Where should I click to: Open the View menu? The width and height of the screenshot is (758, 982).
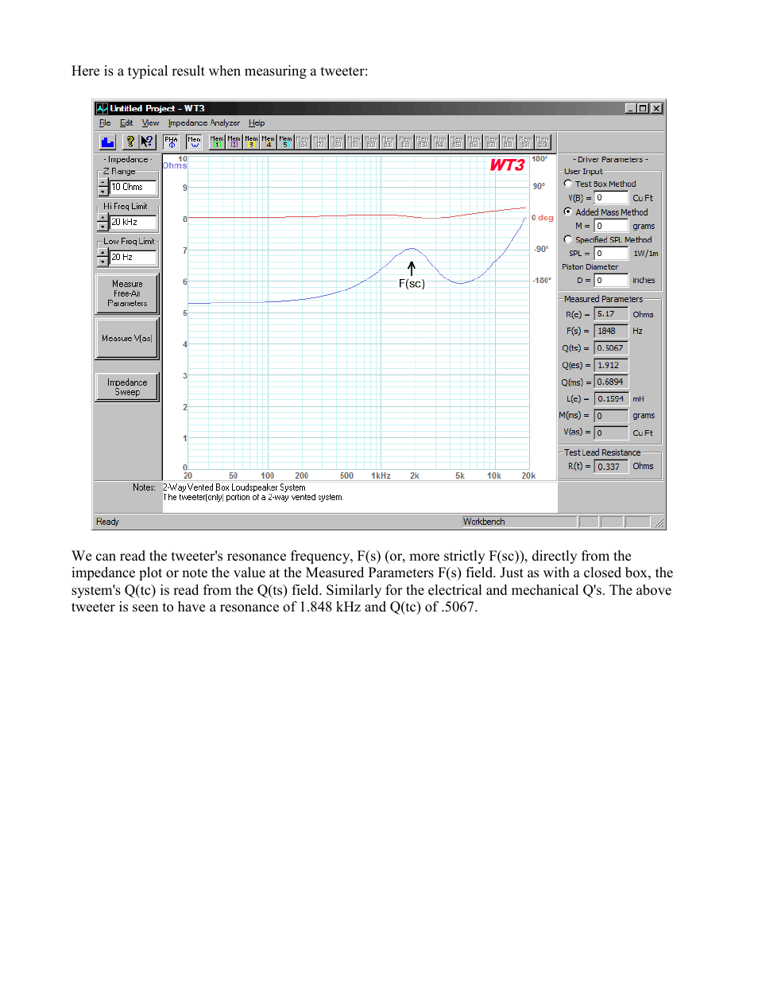tap(150, 123)
